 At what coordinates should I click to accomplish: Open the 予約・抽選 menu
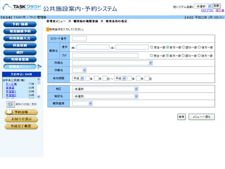coord(20,24)
